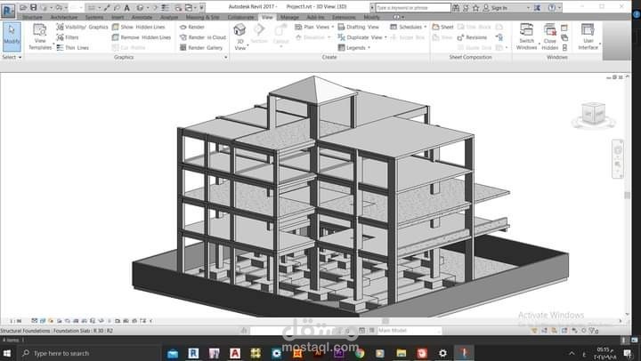Click Show Hidden Lines

click(138, 27)
